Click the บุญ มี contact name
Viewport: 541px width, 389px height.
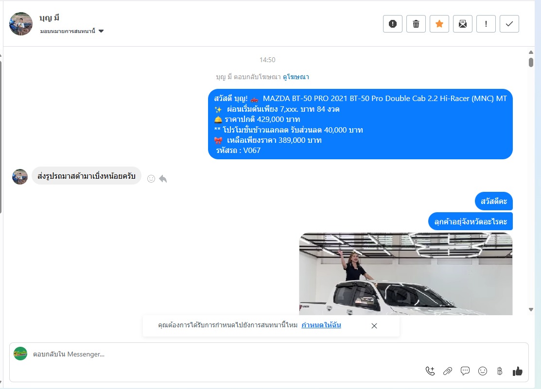click(50, 18)
